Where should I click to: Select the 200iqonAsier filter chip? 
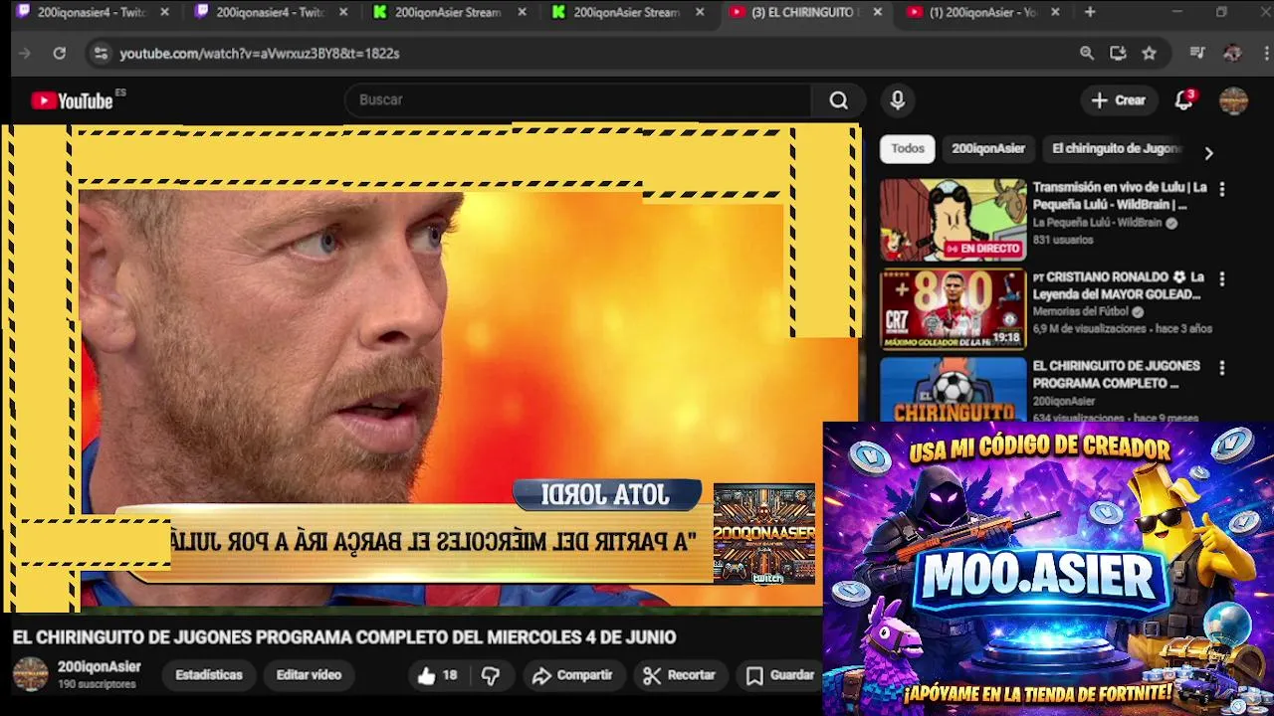point(988,149)
